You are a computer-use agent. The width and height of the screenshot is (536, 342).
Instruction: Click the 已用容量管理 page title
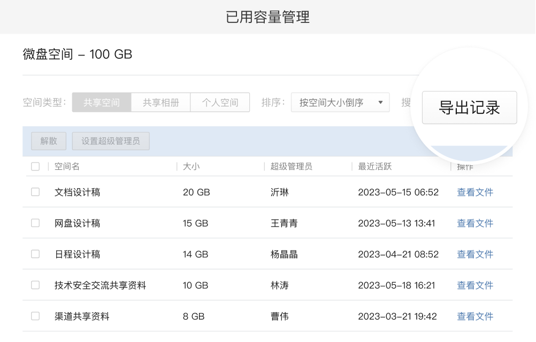[x=267, y=17]
